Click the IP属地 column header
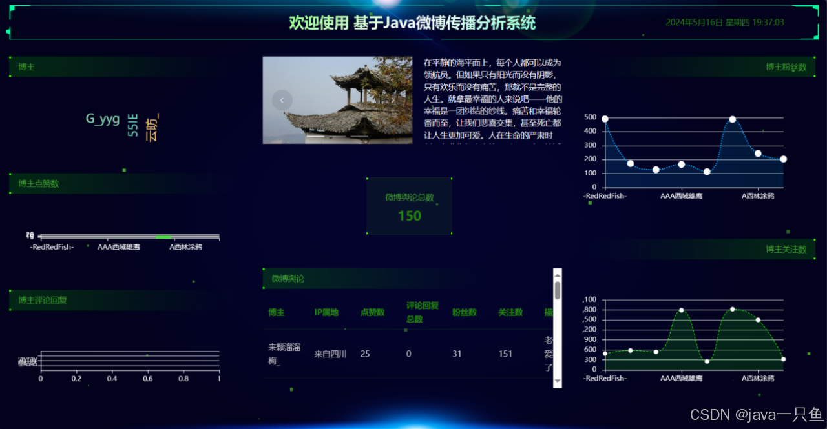 [x=326, y=312]
